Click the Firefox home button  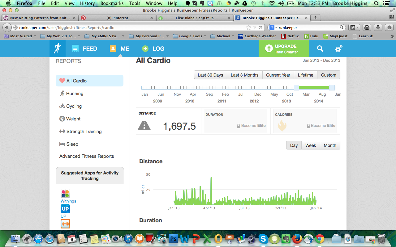[x=389, y=27]
